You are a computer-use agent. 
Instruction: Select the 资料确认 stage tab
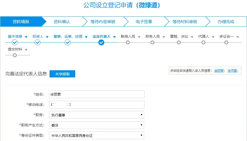coord(62,22)
